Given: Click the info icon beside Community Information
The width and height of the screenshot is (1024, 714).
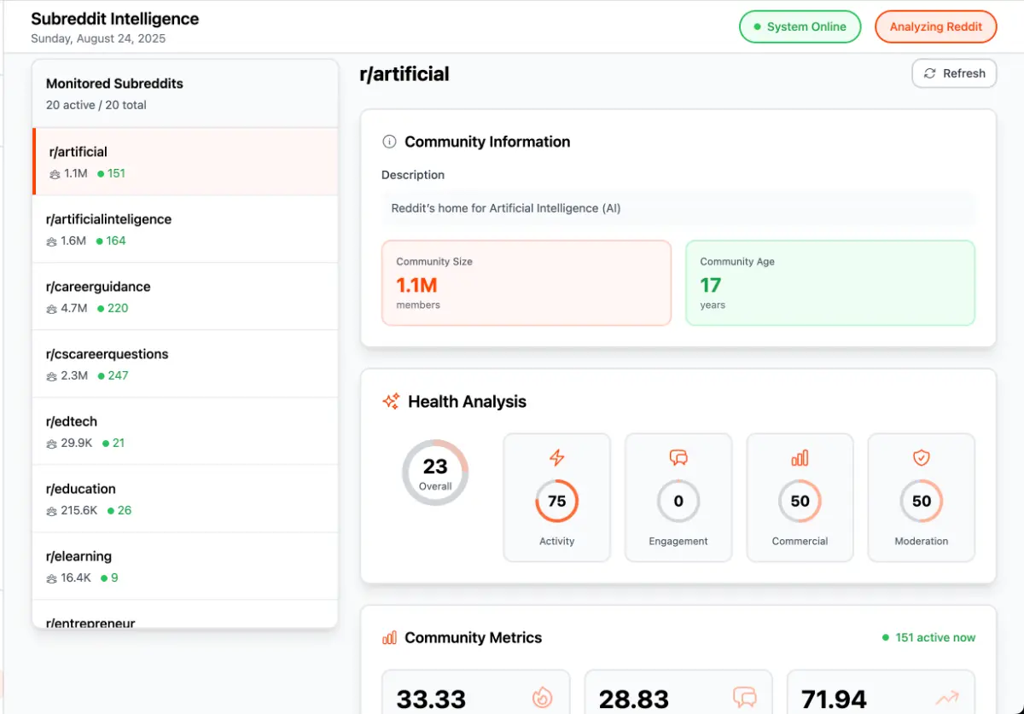Looking at the screenshot, I should click(x=389, y=142).
